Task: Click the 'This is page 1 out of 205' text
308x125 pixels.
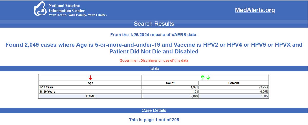Action: (x=154, y=120)
